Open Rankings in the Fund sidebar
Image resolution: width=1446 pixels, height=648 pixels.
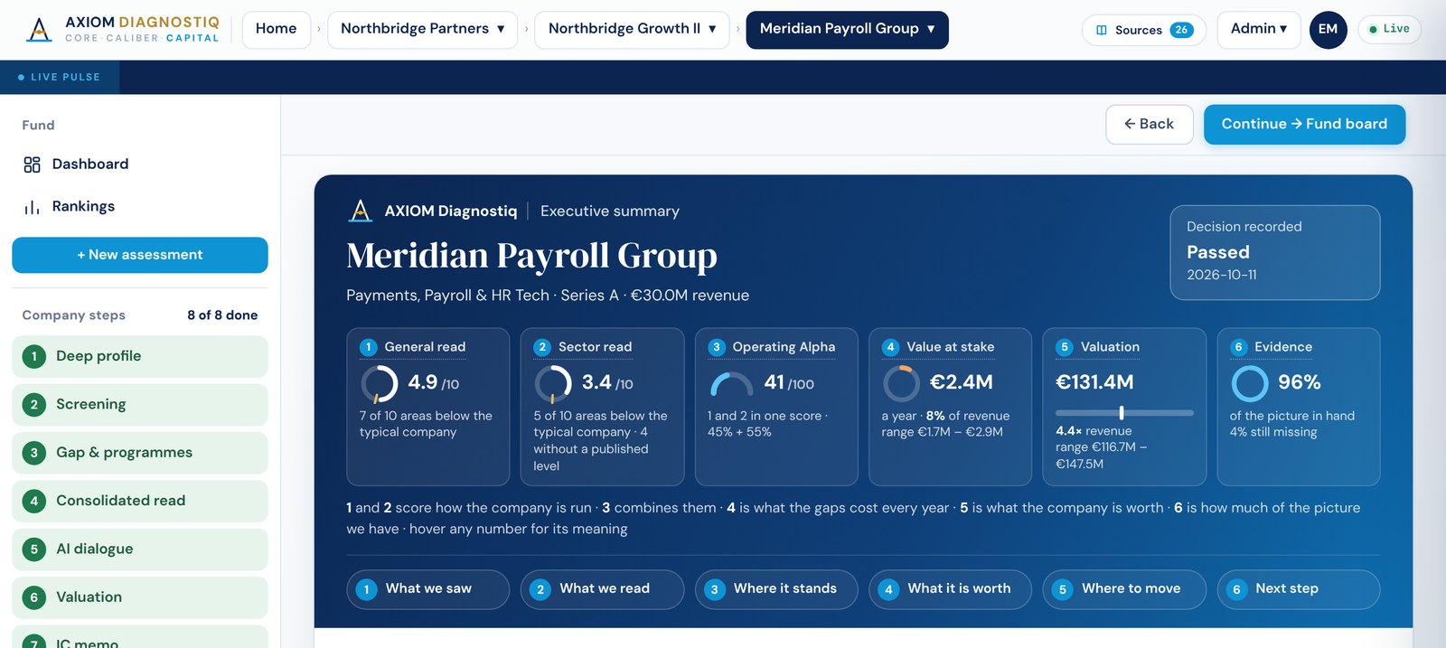coord(140,207)
